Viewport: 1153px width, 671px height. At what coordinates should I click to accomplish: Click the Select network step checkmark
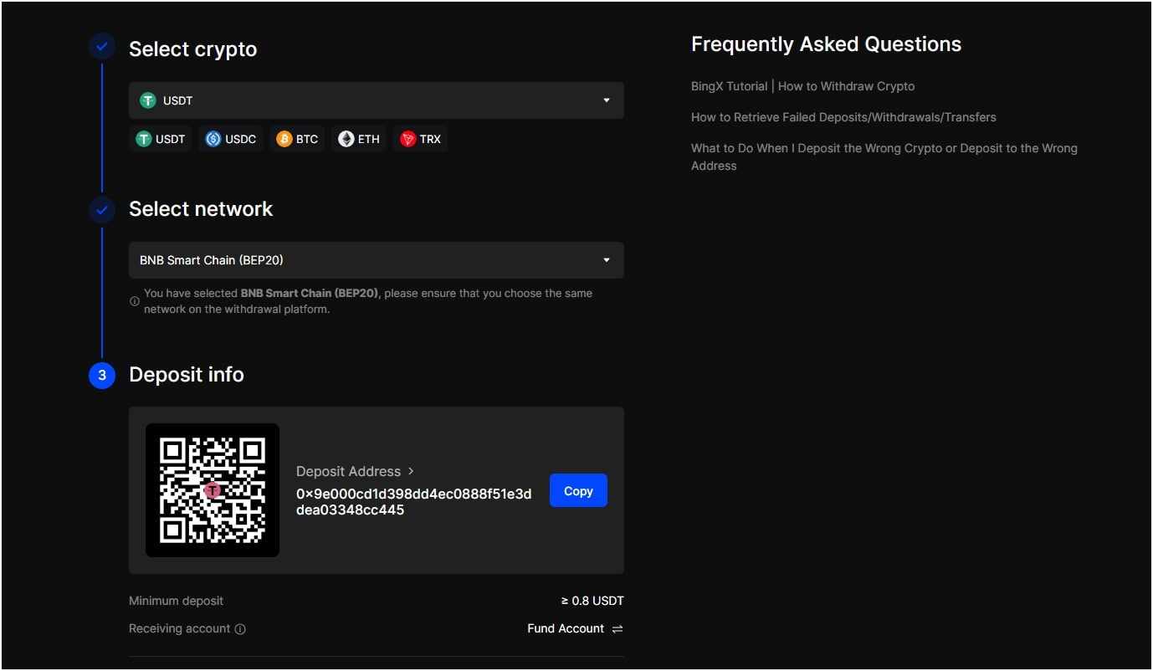[102, 210]
